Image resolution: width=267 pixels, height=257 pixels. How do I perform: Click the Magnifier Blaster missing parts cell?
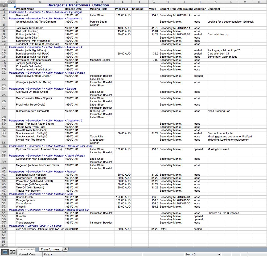[x=102, y=60]
